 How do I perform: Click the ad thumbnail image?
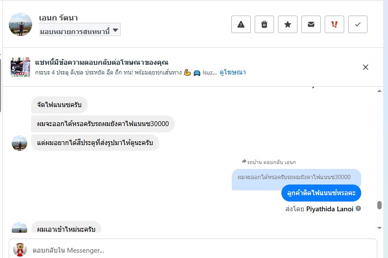coord(20,67)
